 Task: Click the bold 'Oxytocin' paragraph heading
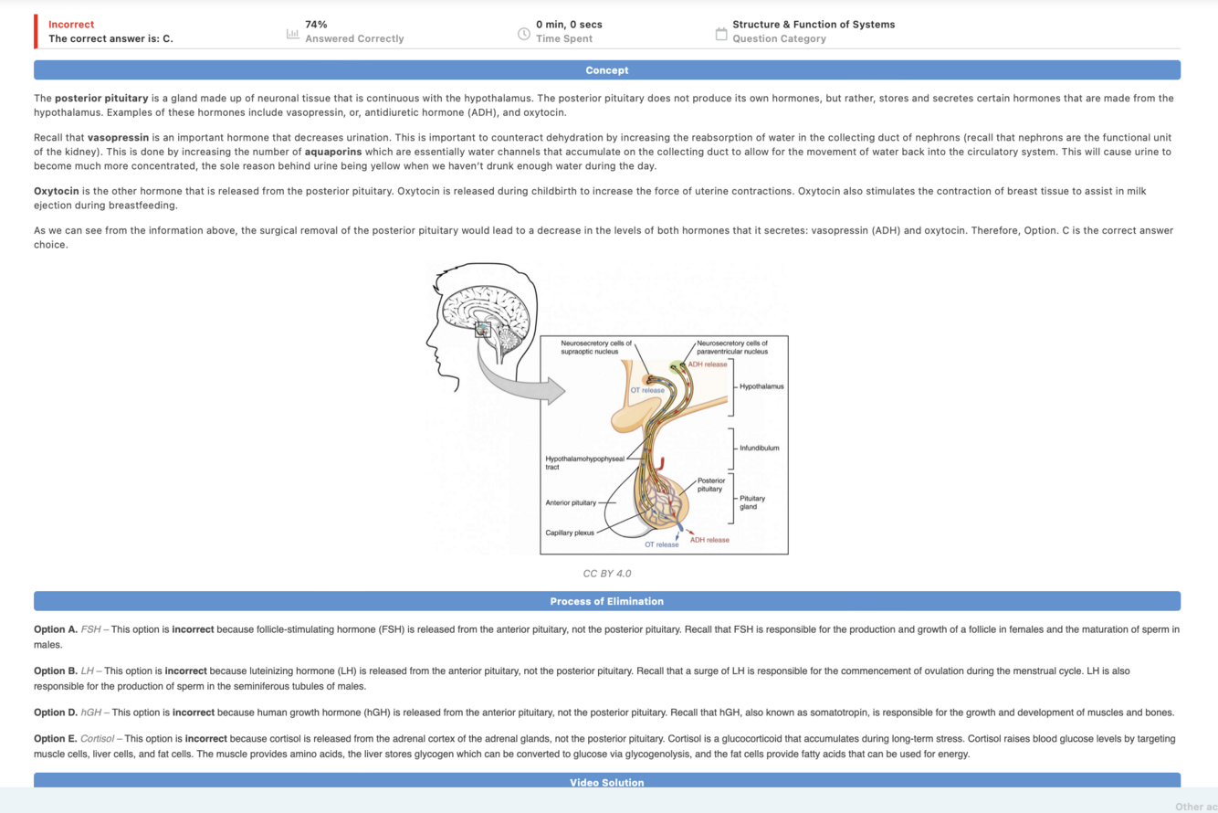tap(56, 191)
